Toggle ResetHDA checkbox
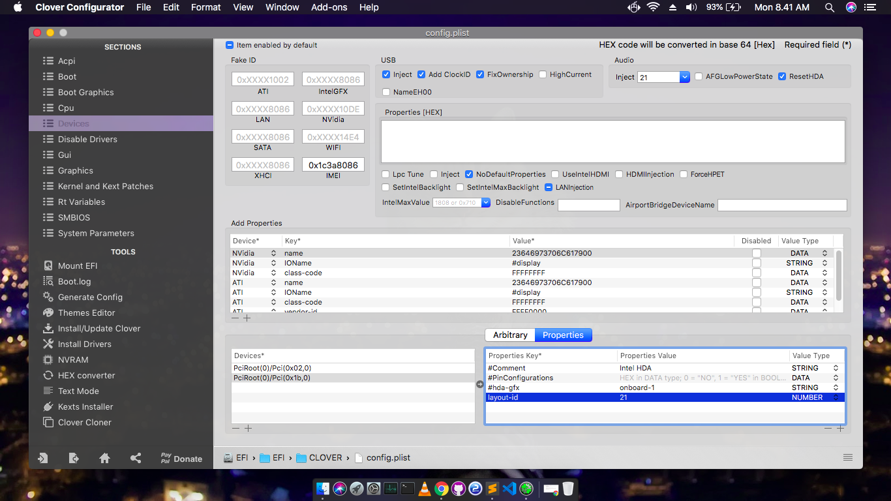The height and width of the screenshot is (501, 891). tap(782, 76)
